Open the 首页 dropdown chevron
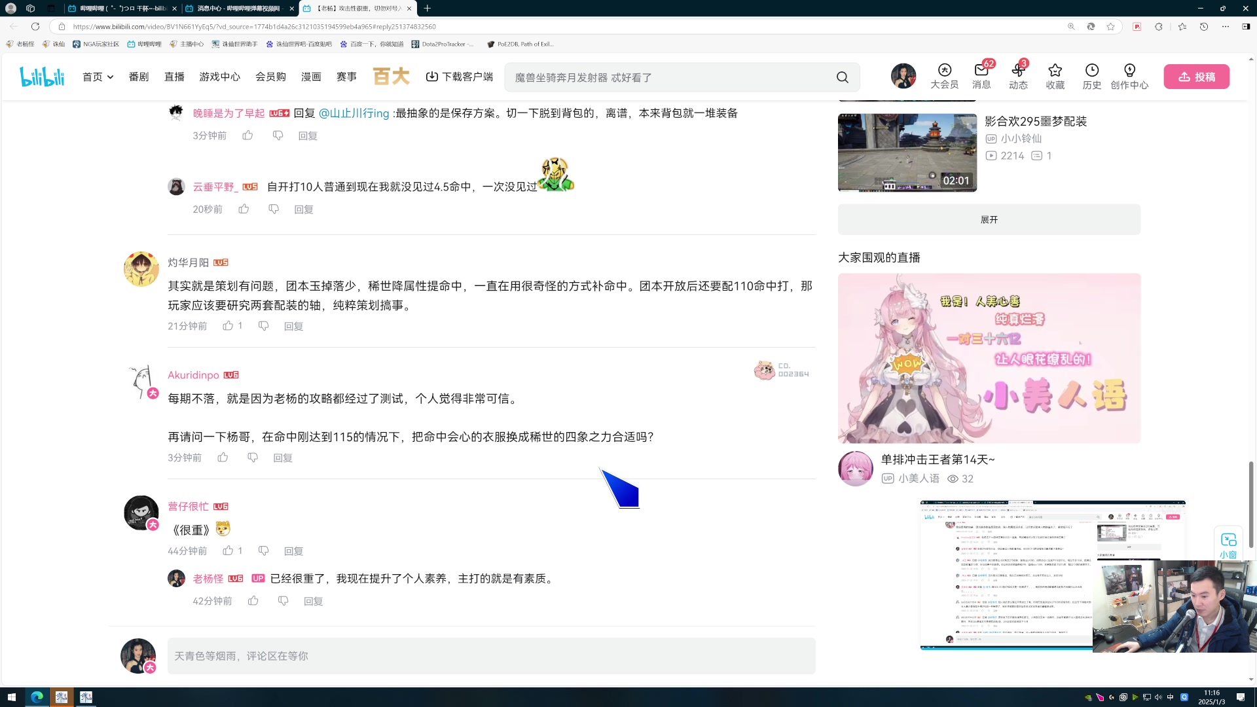Screen dimensions: 1257x707 coord(109,77)
